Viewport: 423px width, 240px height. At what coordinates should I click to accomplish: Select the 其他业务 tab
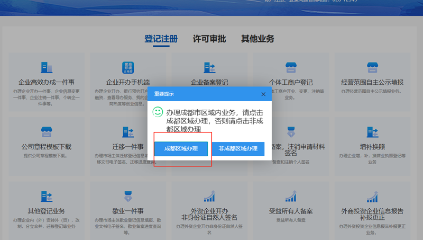[x=258, y=39]
